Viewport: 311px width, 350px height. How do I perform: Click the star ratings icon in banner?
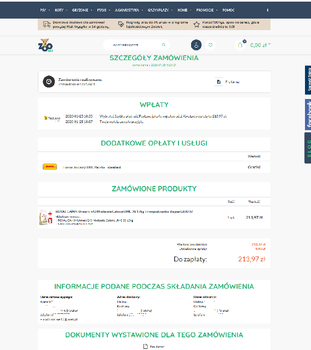197,24
